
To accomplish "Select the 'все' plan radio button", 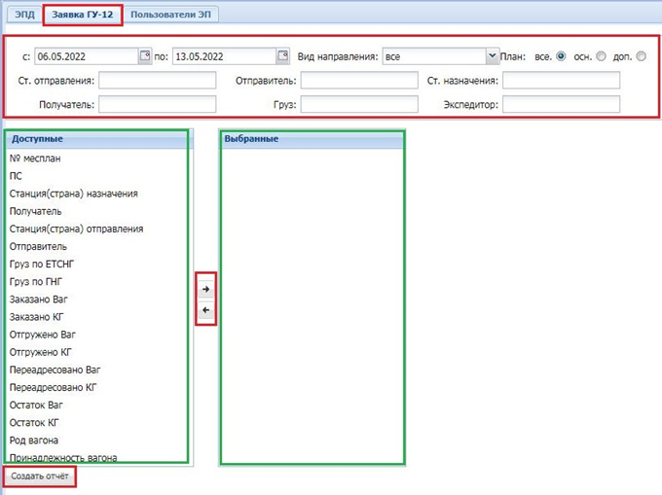I will click(x=561, y=56).
